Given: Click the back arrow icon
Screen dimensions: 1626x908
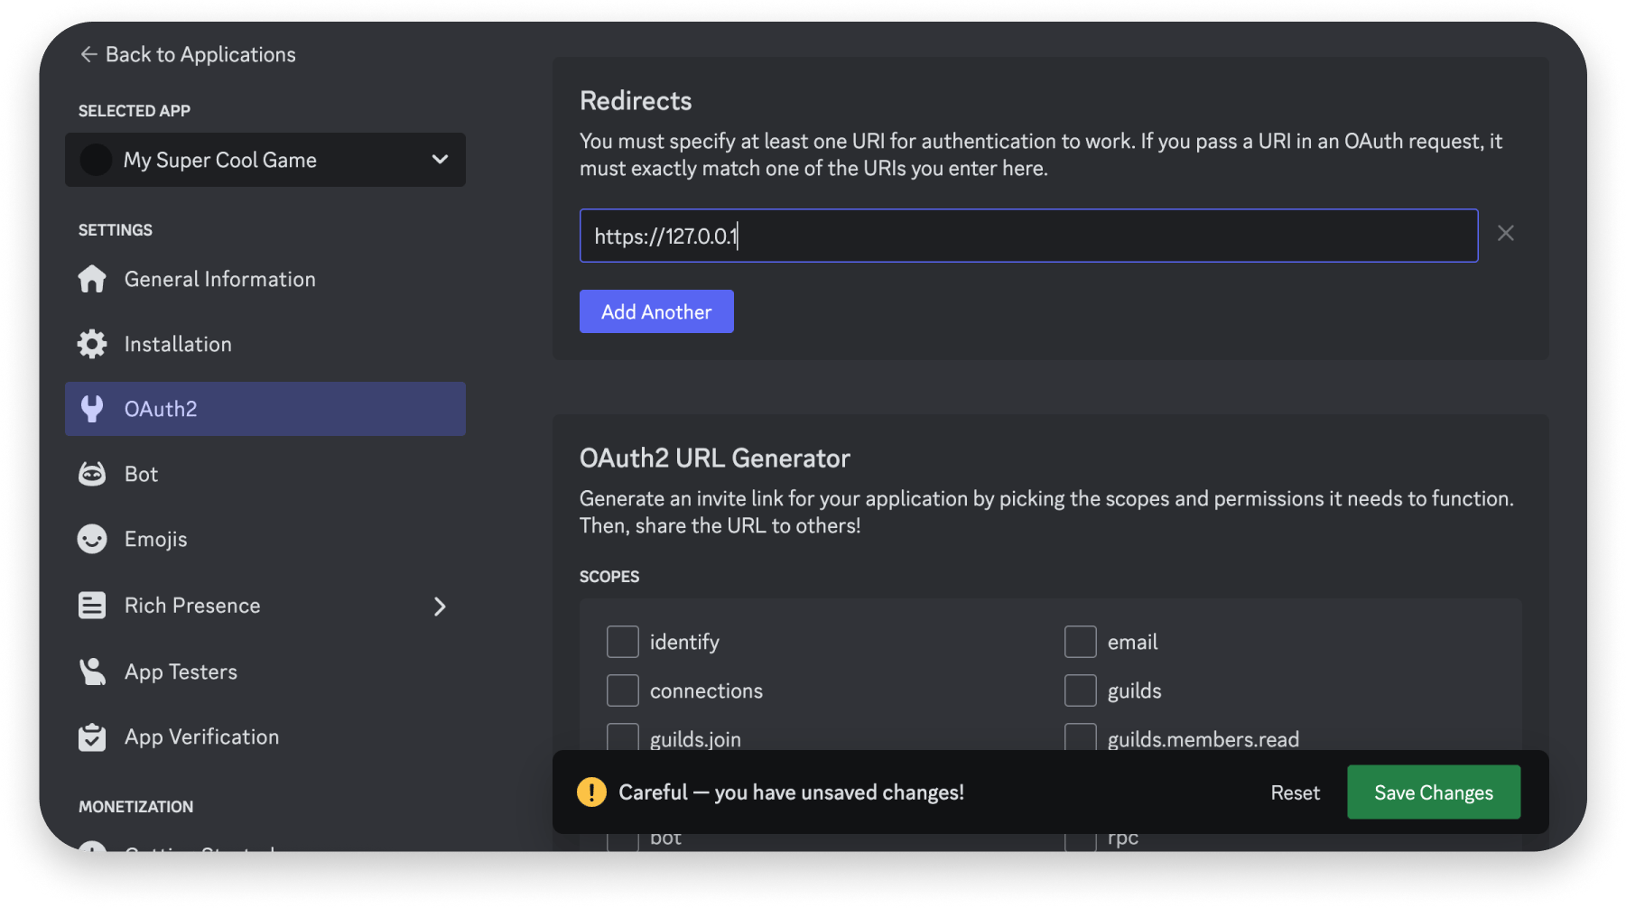Looking at the screenshot, I should click(88, 54).
